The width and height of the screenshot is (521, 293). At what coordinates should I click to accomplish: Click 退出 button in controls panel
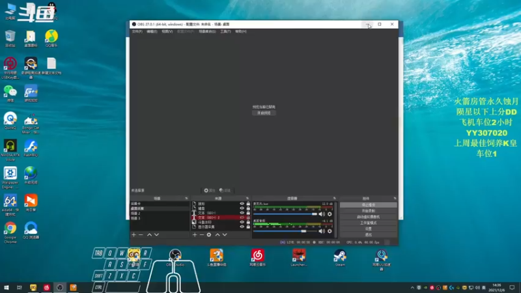(x=368, y=235)
